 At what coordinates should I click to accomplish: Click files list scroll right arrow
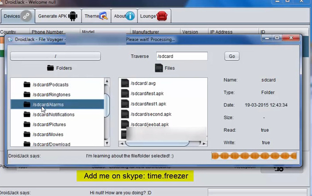point(204,143)
